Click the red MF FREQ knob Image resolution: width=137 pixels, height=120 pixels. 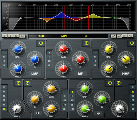63,69
